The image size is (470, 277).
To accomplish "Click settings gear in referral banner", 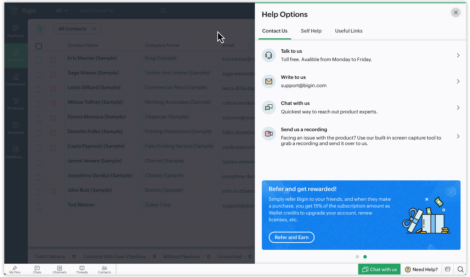I will click(x=450, y=192).
